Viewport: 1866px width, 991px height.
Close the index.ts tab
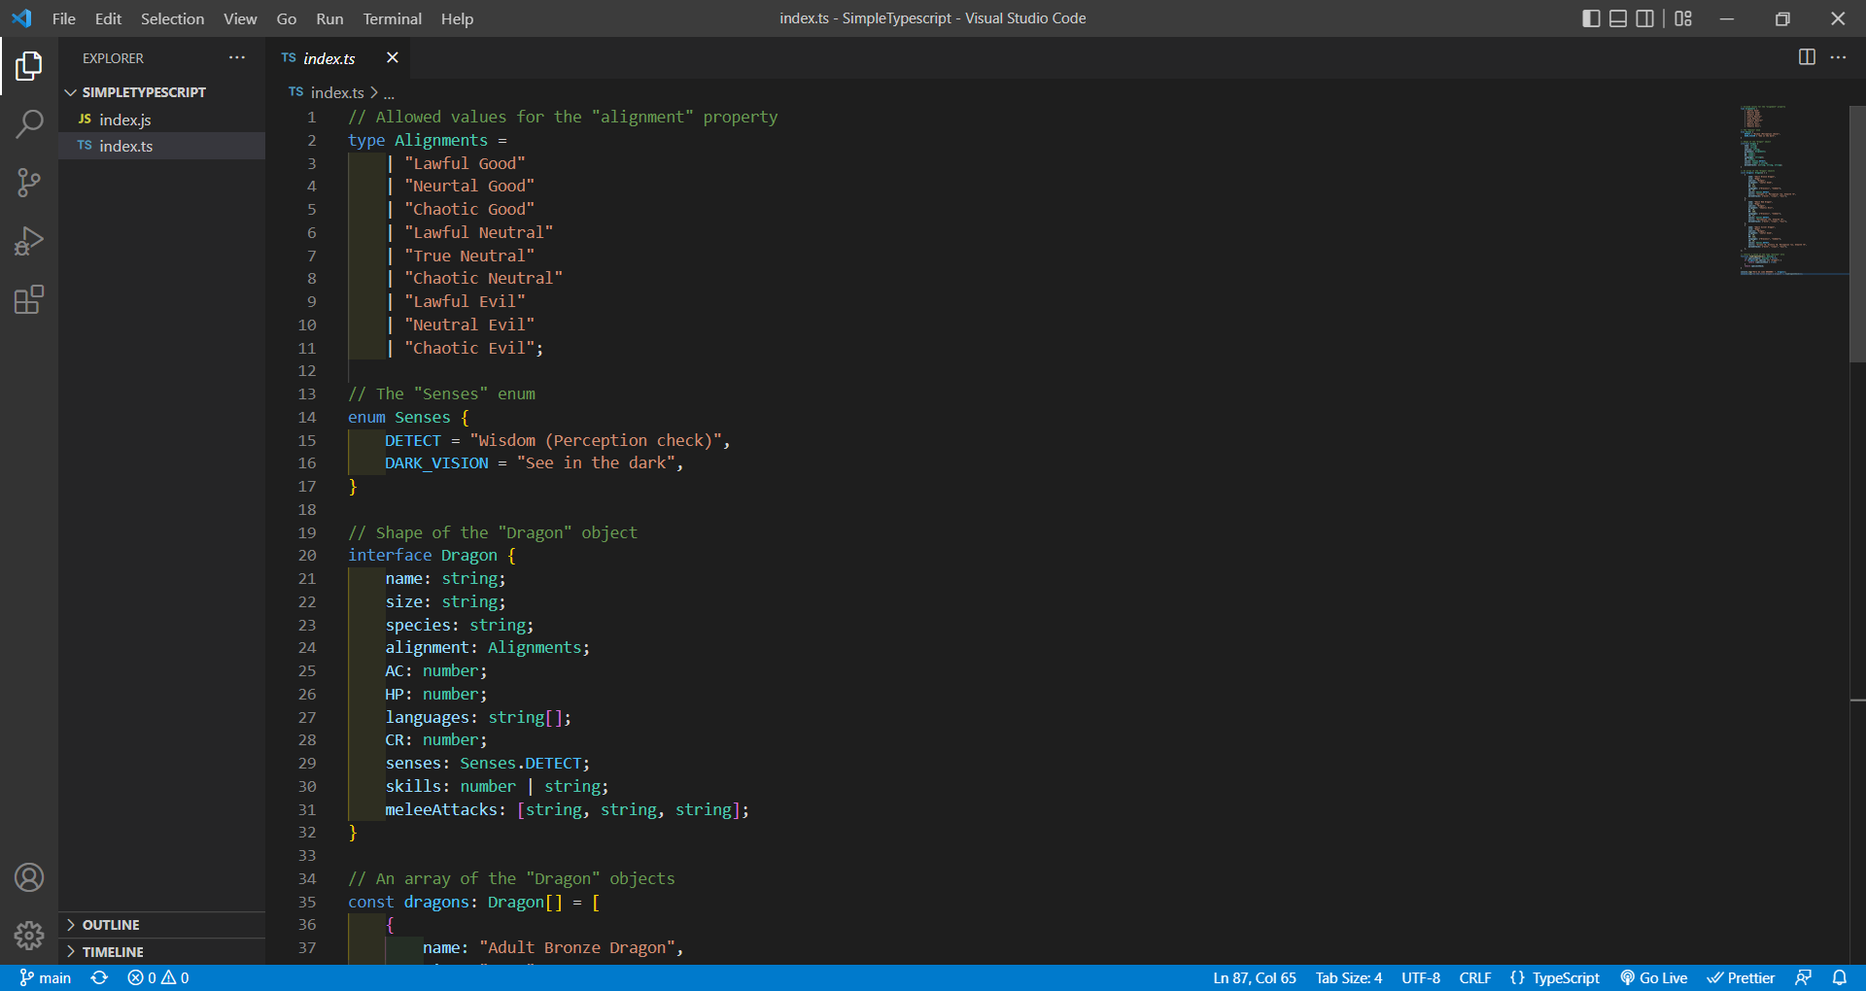(393, 57)
